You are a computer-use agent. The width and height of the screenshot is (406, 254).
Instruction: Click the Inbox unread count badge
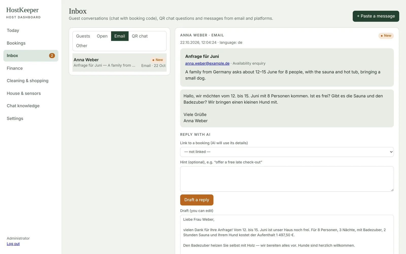pyautogui.click(x=52, y=56)
